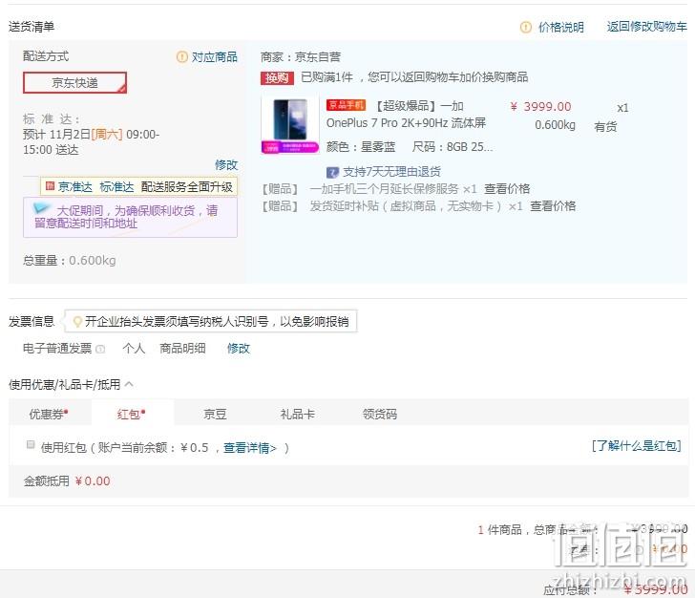Open OnePlus 7 Pro product thumbnail
695x598 pixels.
(x=290, y=125)
